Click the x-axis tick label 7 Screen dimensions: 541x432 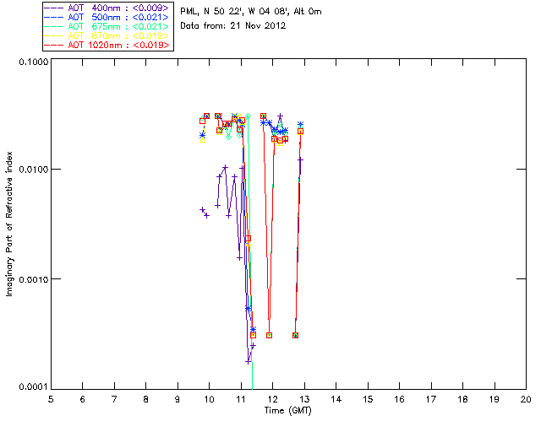(114, 399)
